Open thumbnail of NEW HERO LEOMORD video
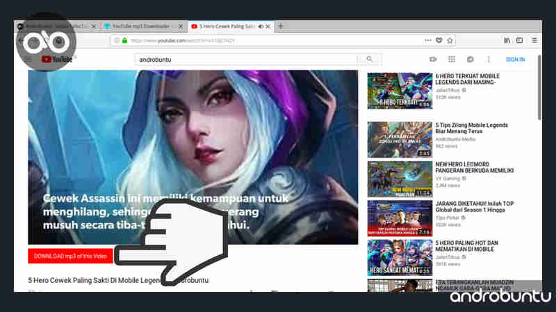Image resolution: width=556 pixels, height=312 pixels. point(400,179)
